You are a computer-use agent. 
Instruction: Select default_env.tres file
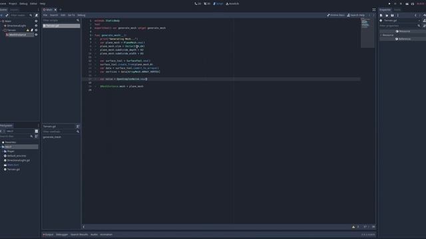point(17,156)
